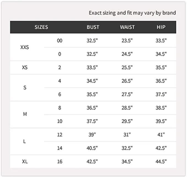Select the M size label
This screenshot has height=177, width=187.
click(25, 114)
